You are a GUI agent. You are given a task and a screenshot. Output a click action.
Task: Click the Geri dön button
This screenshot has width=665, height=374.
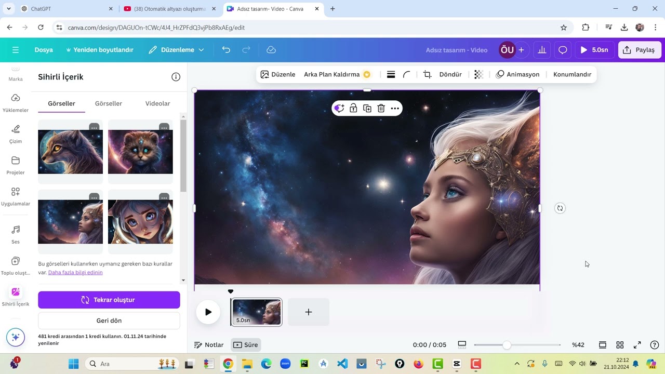pyautogui.click(x=109, y=320)
